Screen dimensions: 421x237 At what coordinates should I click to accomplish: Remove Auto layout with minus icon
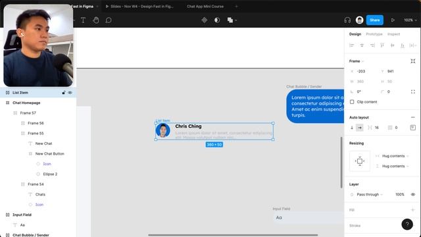pos(413,117)
